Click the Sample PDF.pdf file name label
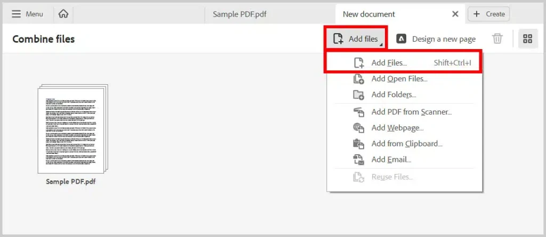The image size is (546, 237). [x=71, y=181]
